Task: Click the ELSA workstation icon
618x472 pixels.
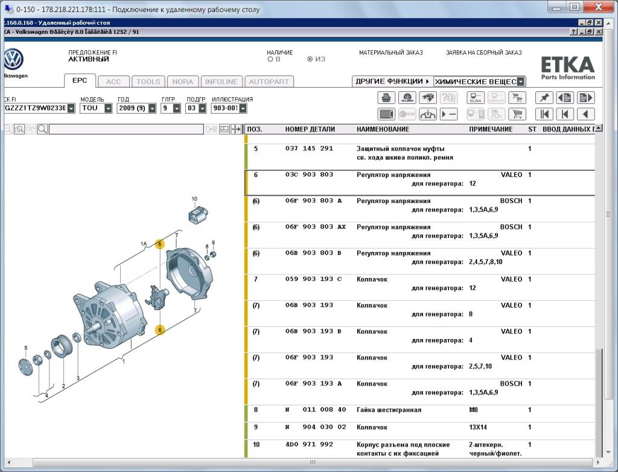Action: click(476, 98)
